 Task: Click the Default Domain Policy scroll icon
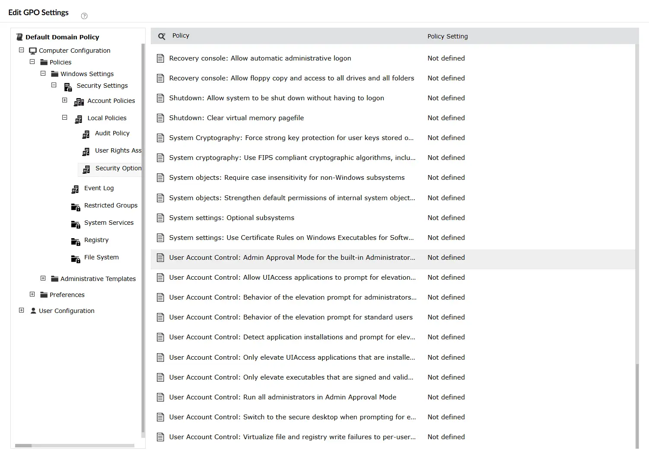click(x=19, y=37)
